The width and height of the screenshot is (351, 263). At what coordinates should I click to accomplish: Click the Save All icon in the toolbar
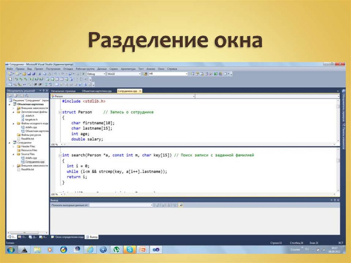[x=34, y=74]
